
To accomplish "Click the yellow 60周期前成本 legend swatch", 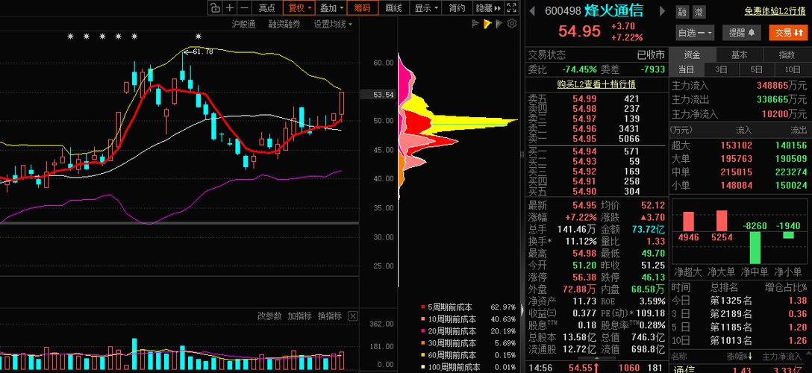I will point(423,355).
